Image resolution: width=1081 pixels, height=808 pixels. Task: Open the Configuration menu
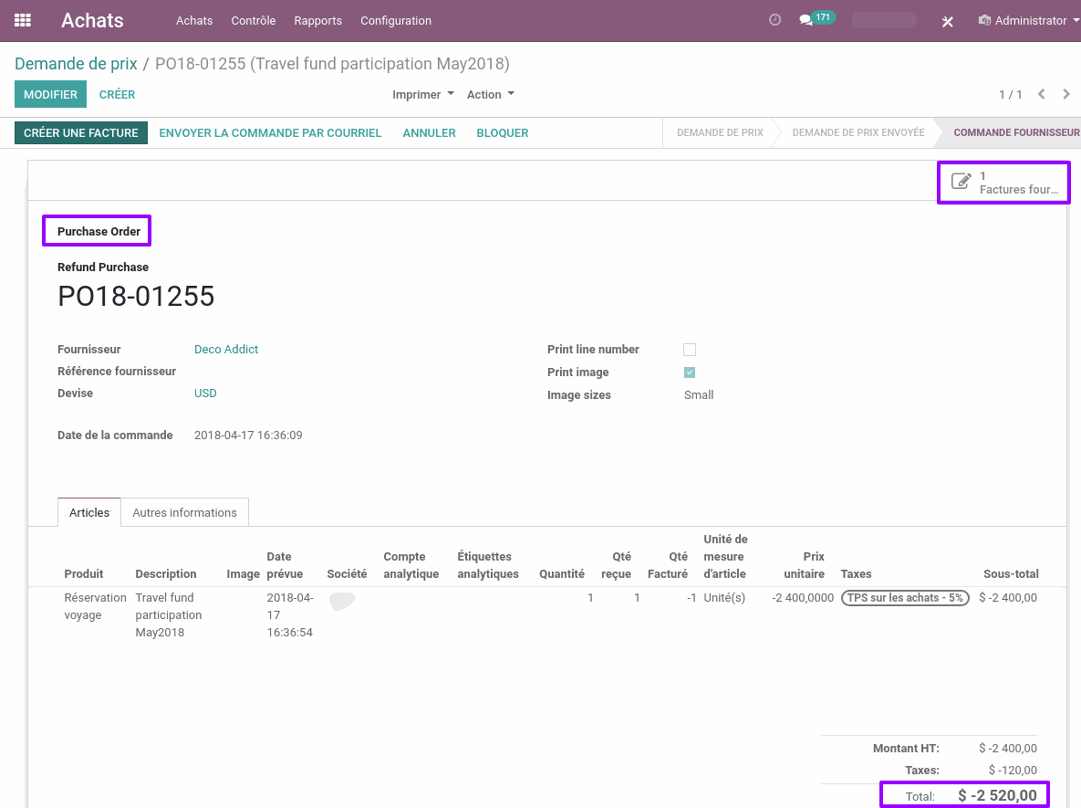click(x=396, y=20)
